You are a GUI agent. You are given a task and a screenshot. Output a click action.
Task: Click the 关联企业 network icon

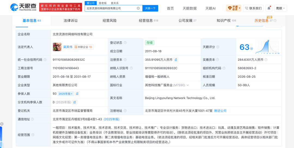click(x=76, y=47)
